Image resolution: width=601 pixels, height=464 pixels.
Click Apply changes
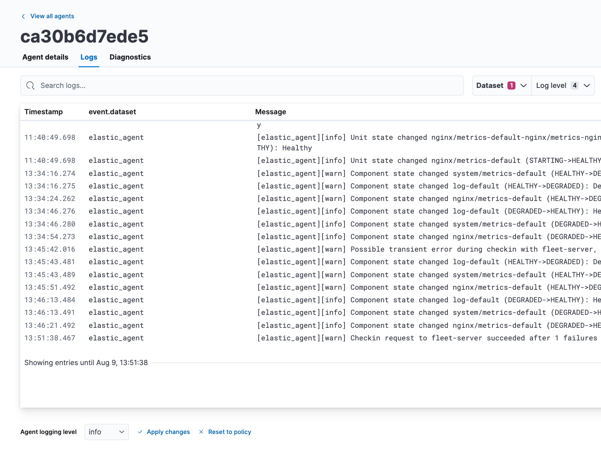pos(168,432)
